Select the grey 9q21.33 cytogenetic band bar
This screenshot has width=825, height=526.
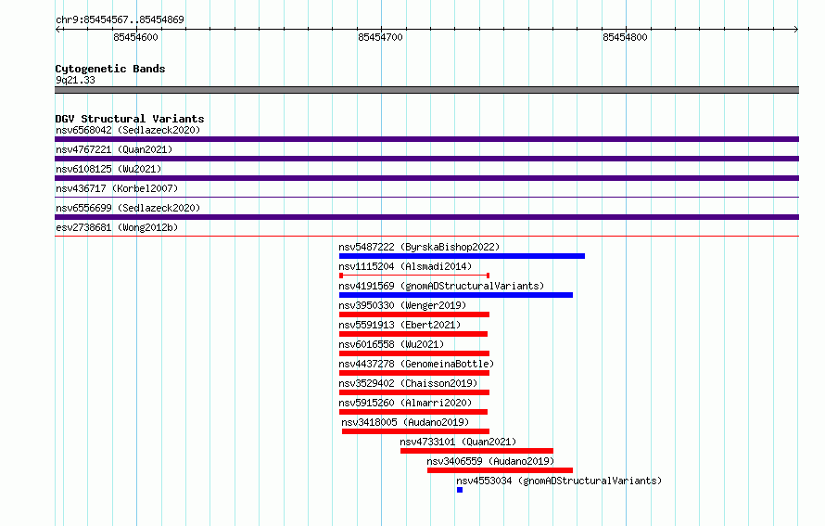[426, 90]
